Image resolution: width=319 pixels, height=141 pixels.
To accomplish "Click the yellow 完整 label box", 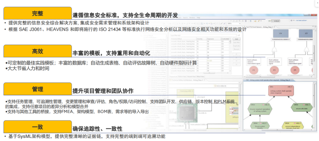I will click(38, 13).
